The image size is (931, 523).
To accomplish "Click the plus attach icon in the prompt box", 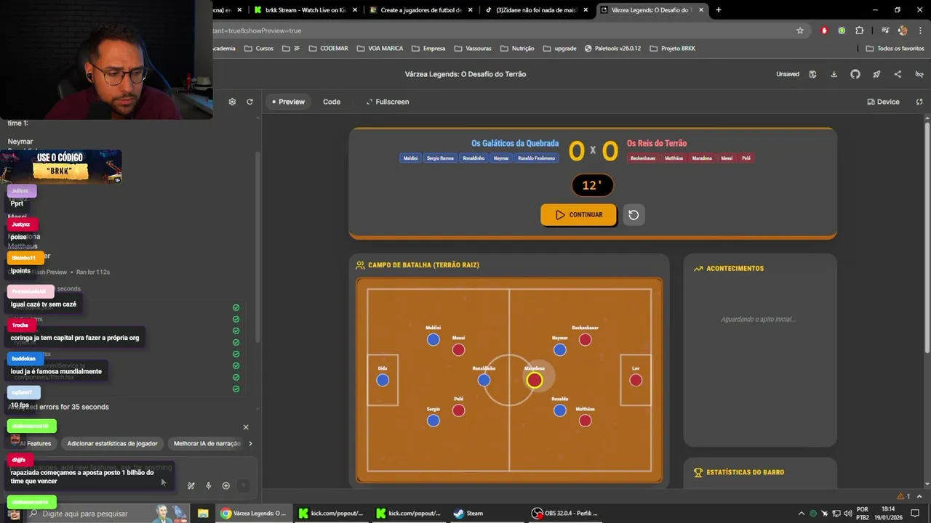I will [x=225, y=486].
